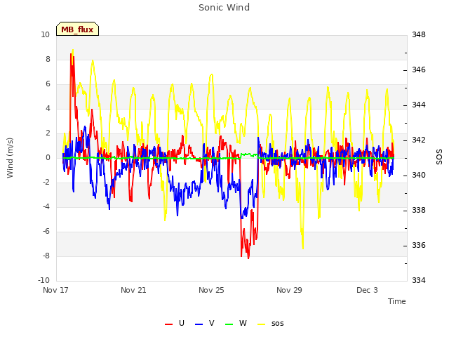Image resolution: width=449 pixels, height=337 pixels.
Task: Click the Nov 25 date tick
Action: (211, 290)
